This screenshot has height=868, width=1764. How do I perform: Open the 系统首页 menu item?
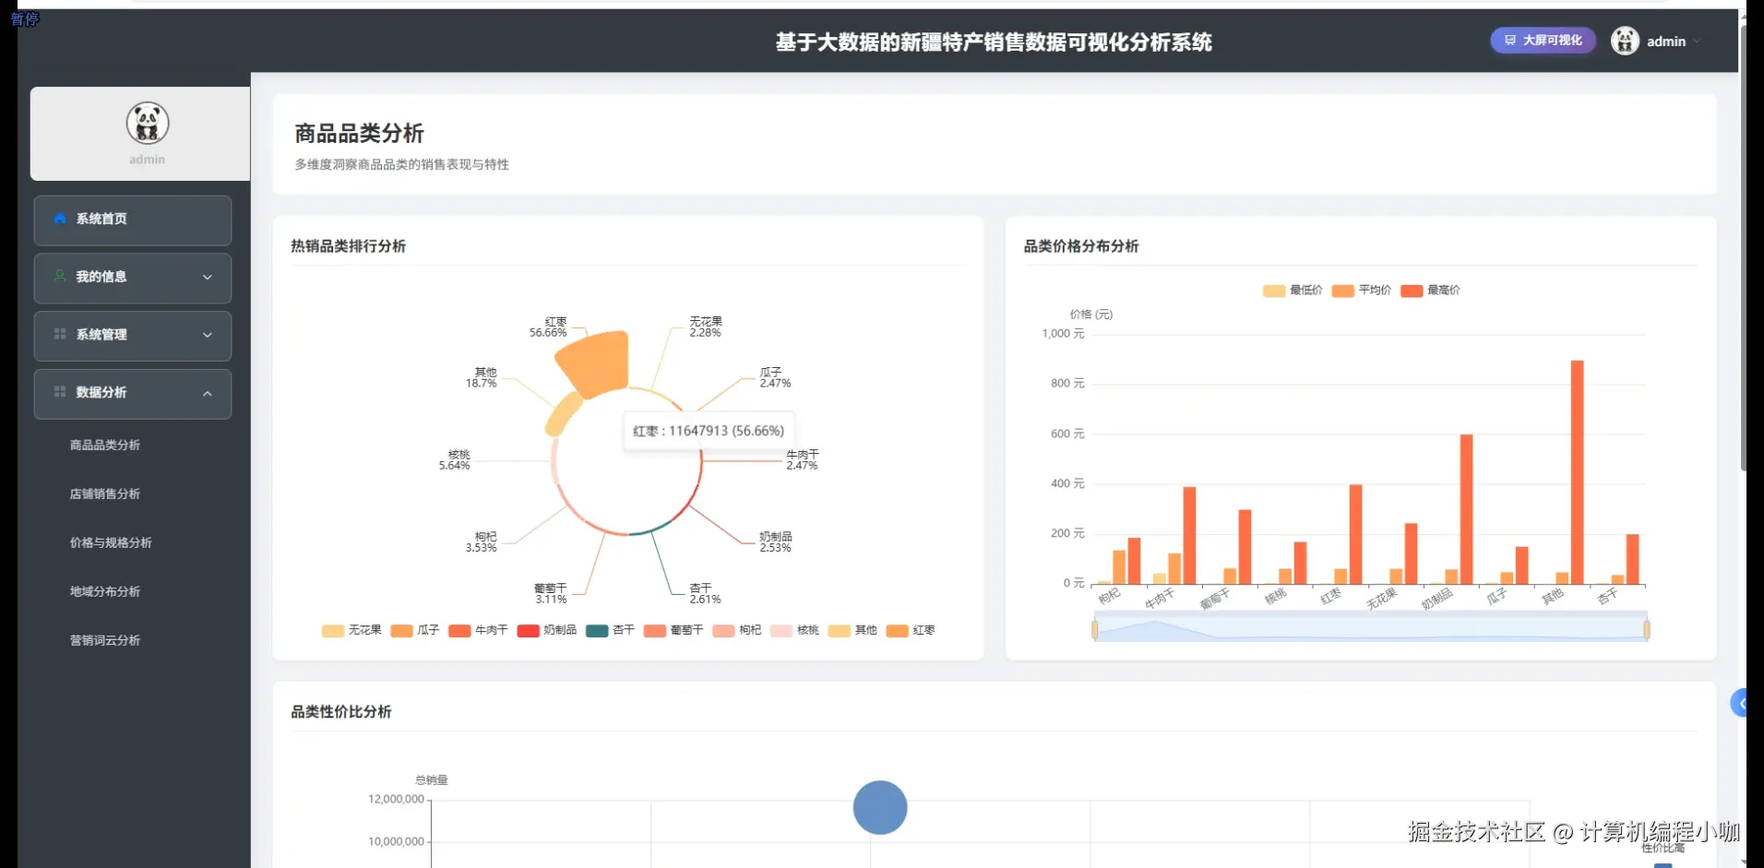coord(133,220)
